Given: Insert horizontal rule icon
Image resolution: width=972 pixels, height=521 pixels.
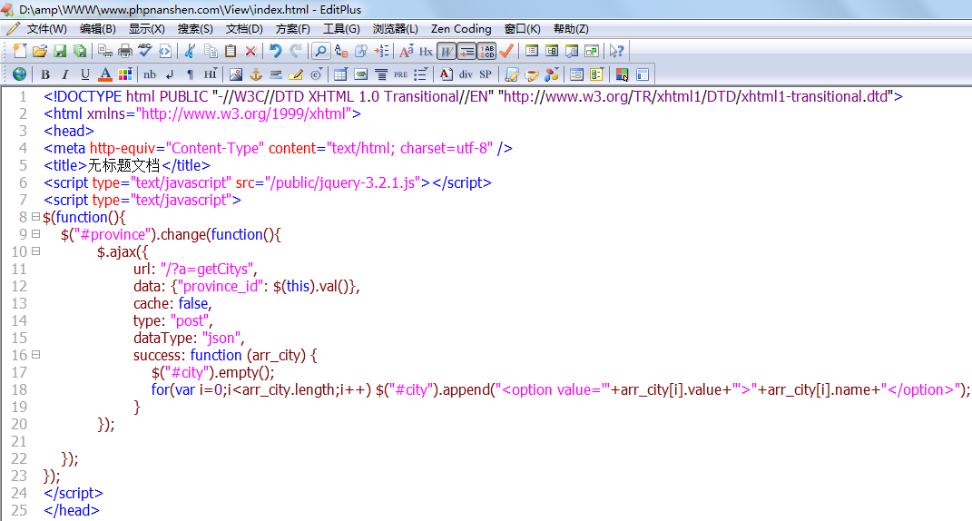Looking at the screenshot, I should (x=276, y=74).
